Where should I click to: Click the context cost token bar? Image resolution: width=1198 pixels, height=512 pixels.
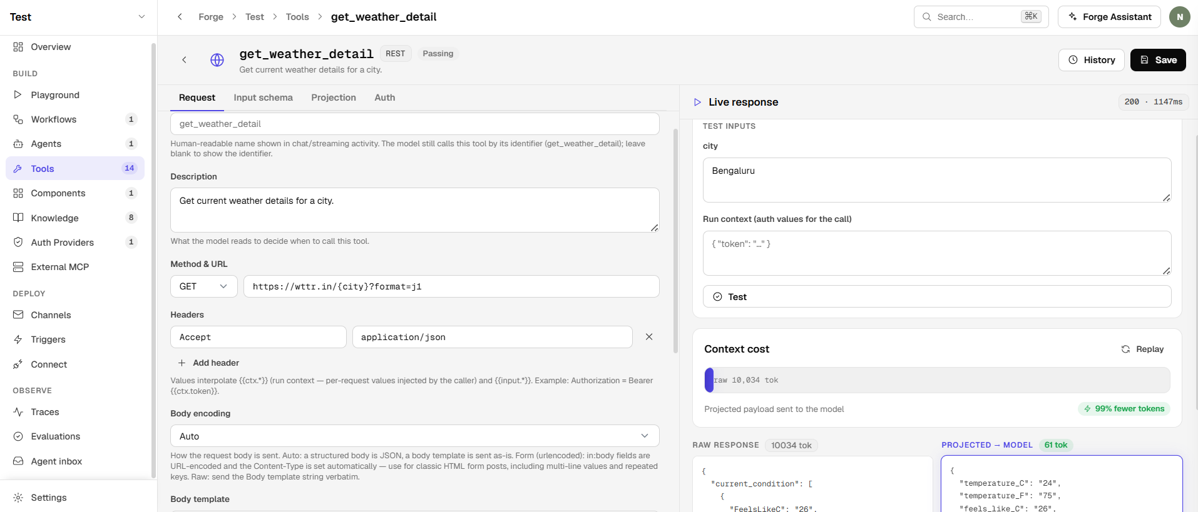tap(937, 380)
